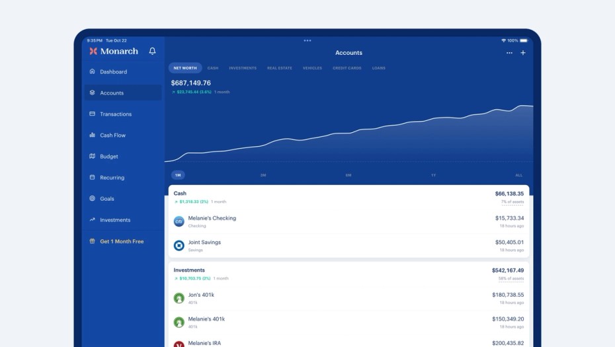The height and width of the screenshot is (347, 615).
Task: Click Melanie's 401k green account icon
Action: (x=179, y=323)
